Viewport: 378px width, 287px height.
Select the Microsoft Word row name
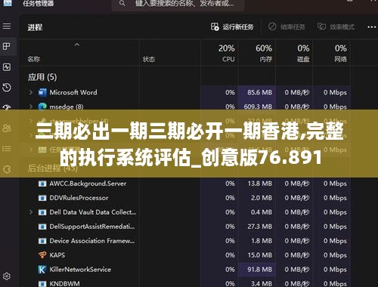(73, 92)
